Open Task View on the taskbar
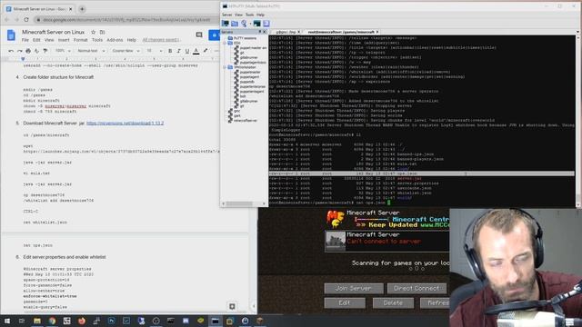Image resolution: width=582 pixels, height=327 pixels. click(x=22, y=321)
